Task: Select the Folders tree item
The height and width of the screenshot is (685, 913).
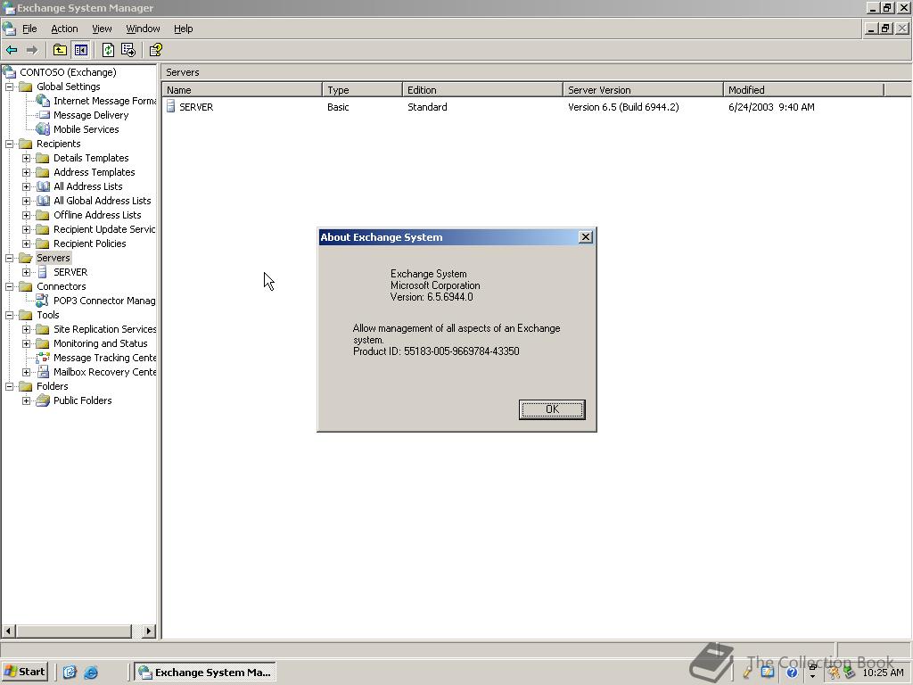Action: [x=53, y=386]
